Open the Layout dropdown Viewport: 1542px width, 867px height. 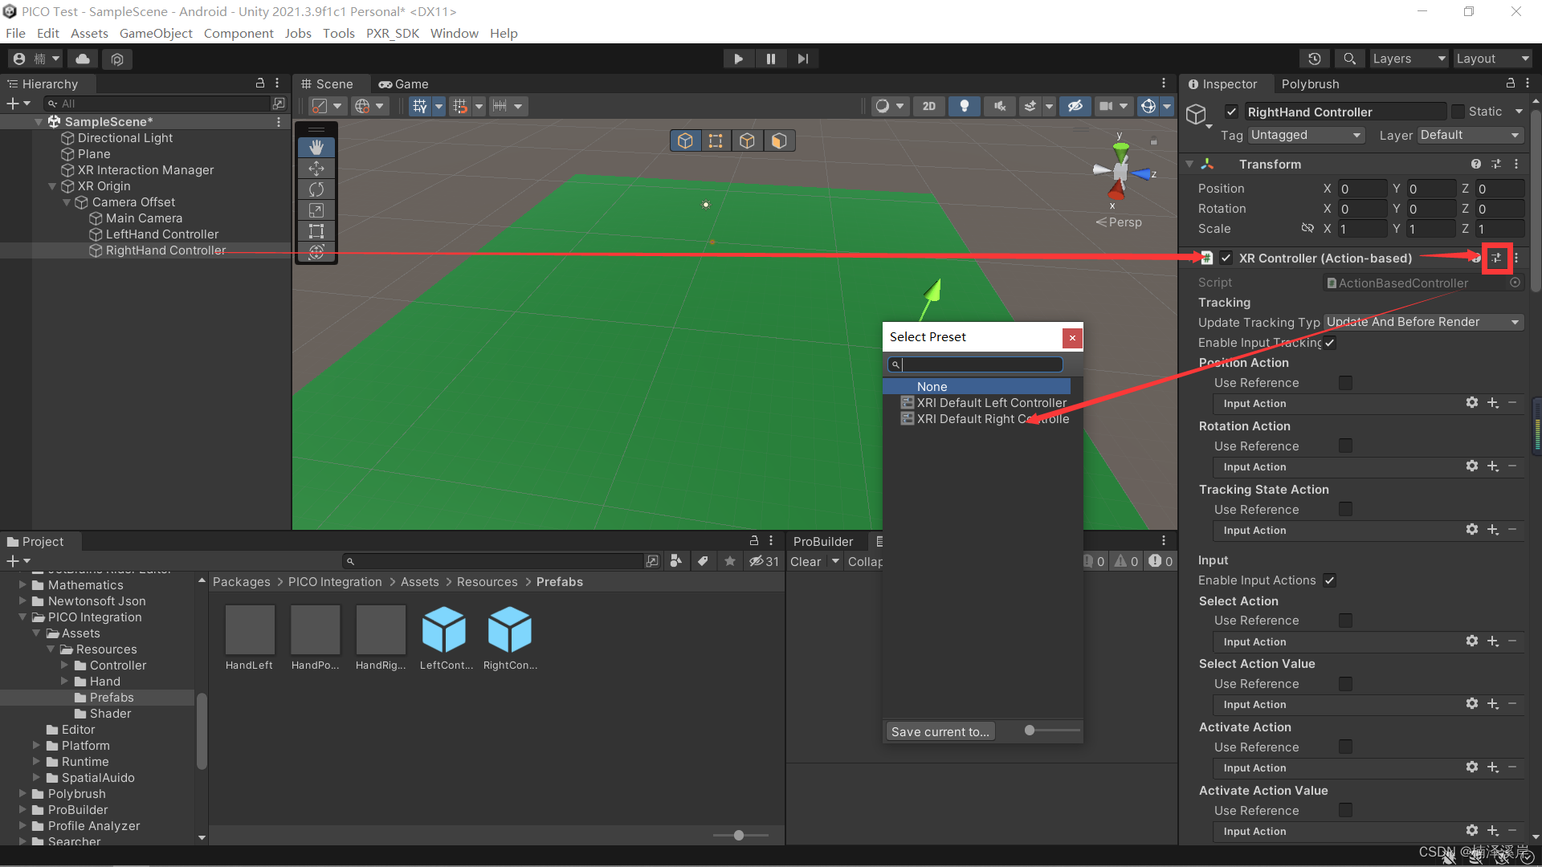(x=1492, y=59)
